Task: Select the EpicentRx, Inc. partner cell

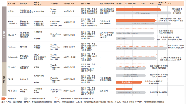Action: 56,35
